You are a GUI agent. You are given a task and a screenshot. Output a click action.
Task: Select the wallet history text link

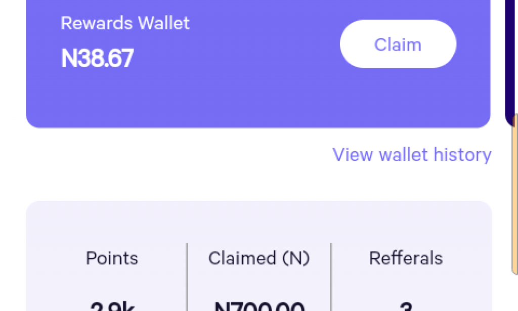click(412, 155)
